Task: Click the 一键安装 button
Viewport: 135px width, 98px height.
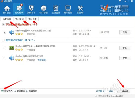Action: point(124,91)
